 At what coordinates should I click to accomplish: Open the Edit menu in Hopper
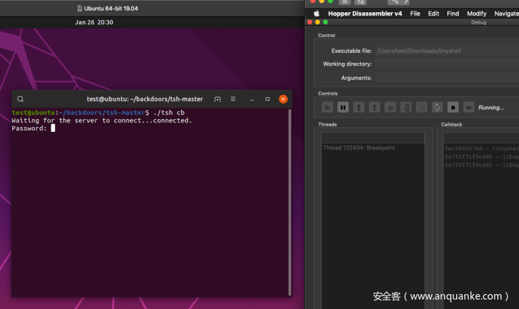point(433,14)
